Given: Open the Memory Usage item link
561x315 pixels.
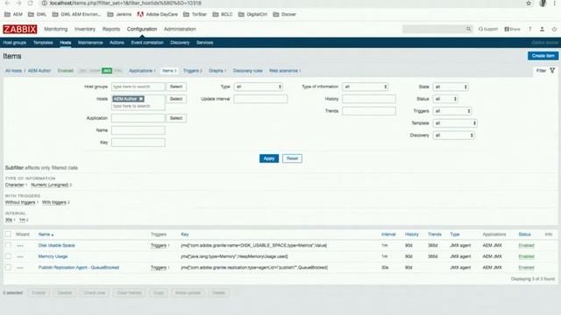Looking at the screenshot, I should point(53,256).
